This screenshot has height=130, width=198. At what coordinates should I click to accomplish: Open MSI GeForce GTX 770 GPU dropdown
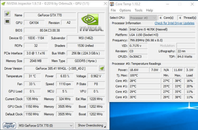point(46,126)
